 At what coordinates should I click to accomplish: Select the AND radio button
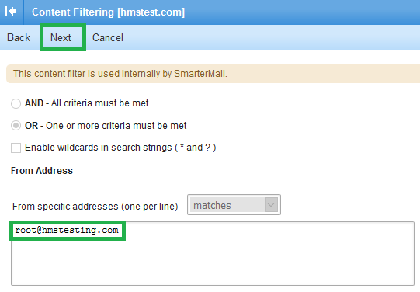[x=16, y=103]
